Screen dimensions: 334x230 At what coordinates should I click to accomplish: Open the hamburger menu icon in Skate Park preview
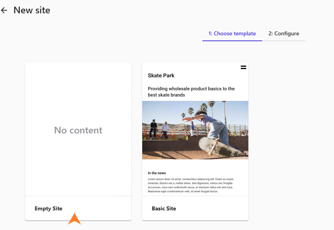[243, 68]
